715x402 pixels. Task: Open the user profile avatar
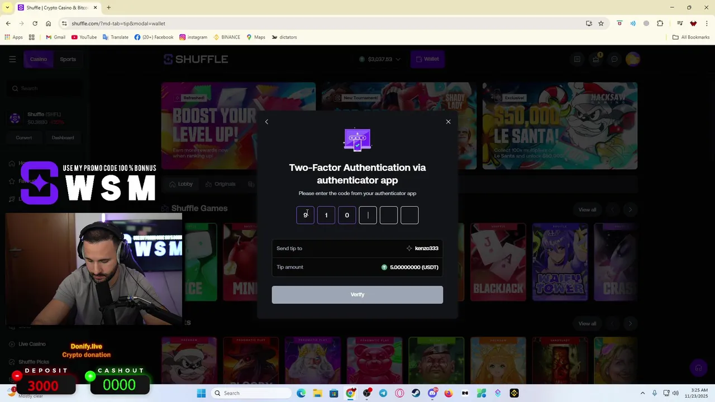tap(633, 59)
